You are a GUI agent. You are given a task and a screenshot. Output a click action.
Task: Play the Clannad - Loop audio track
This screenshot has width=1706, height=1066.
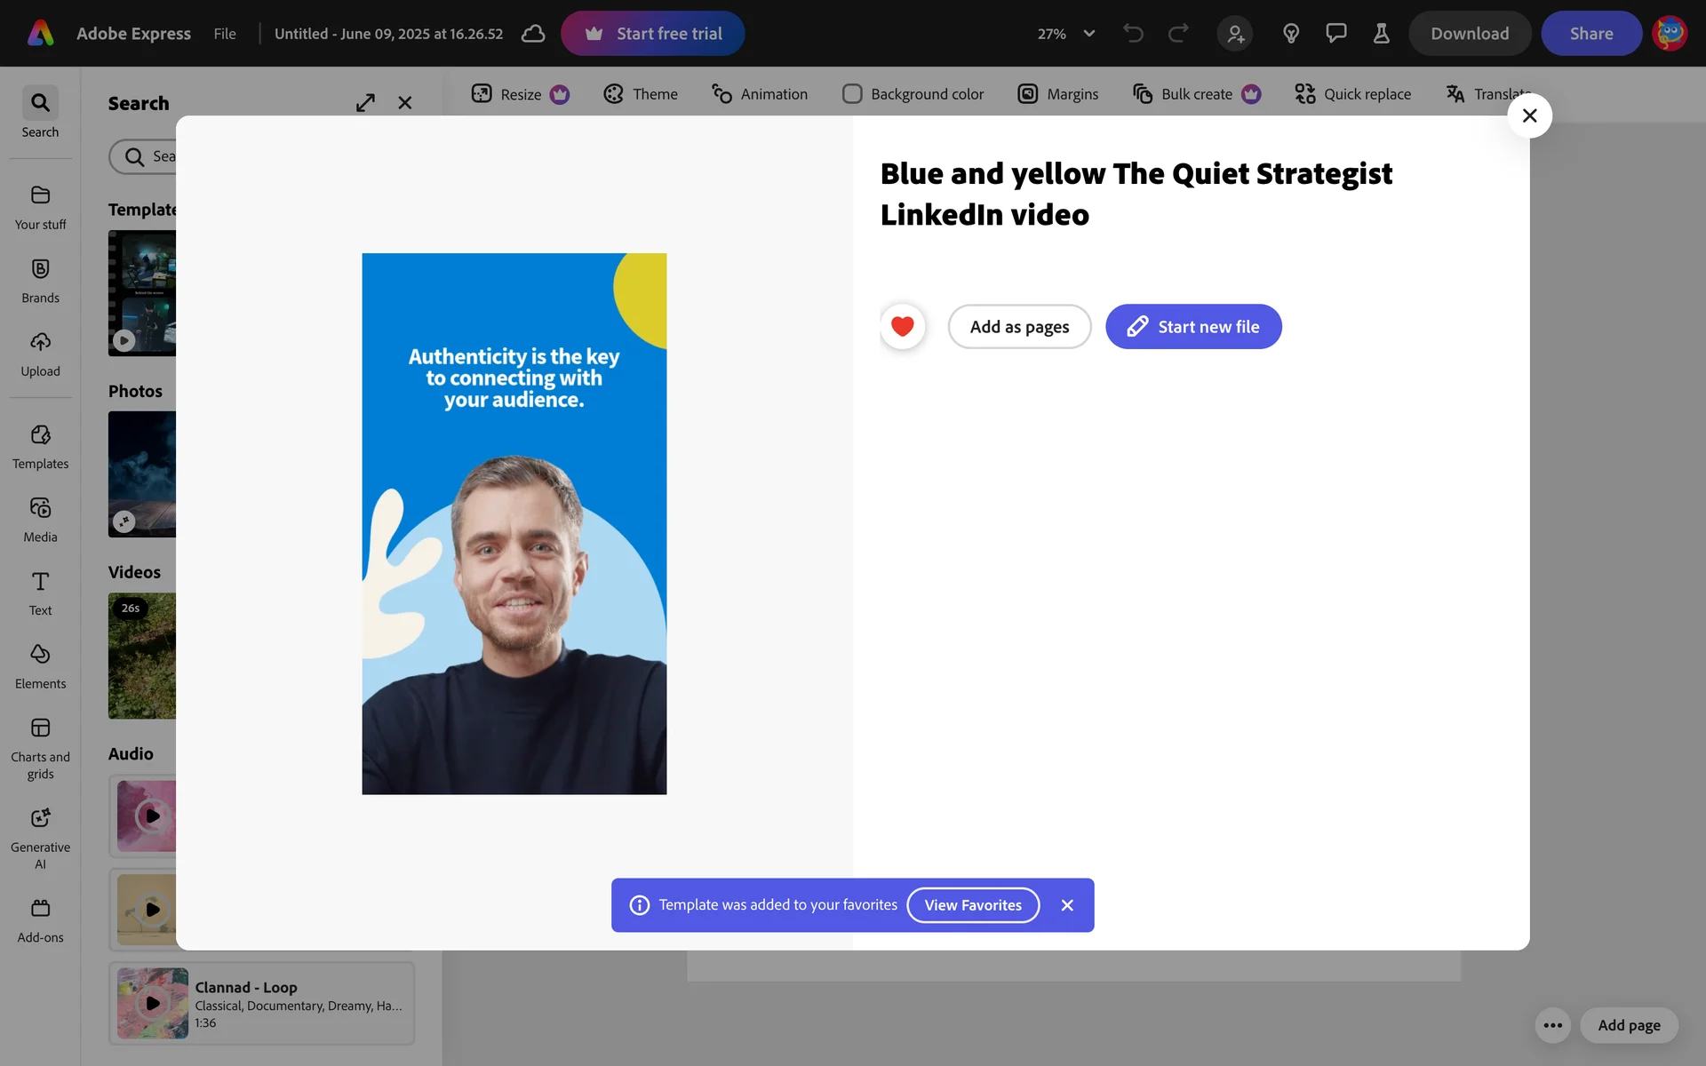pyautogui.click(x=153, y=1003)
